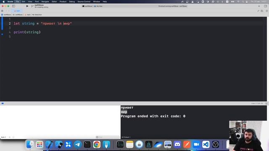
Task: Toggle the inspector panel on the right
Action: coord(265,6)
